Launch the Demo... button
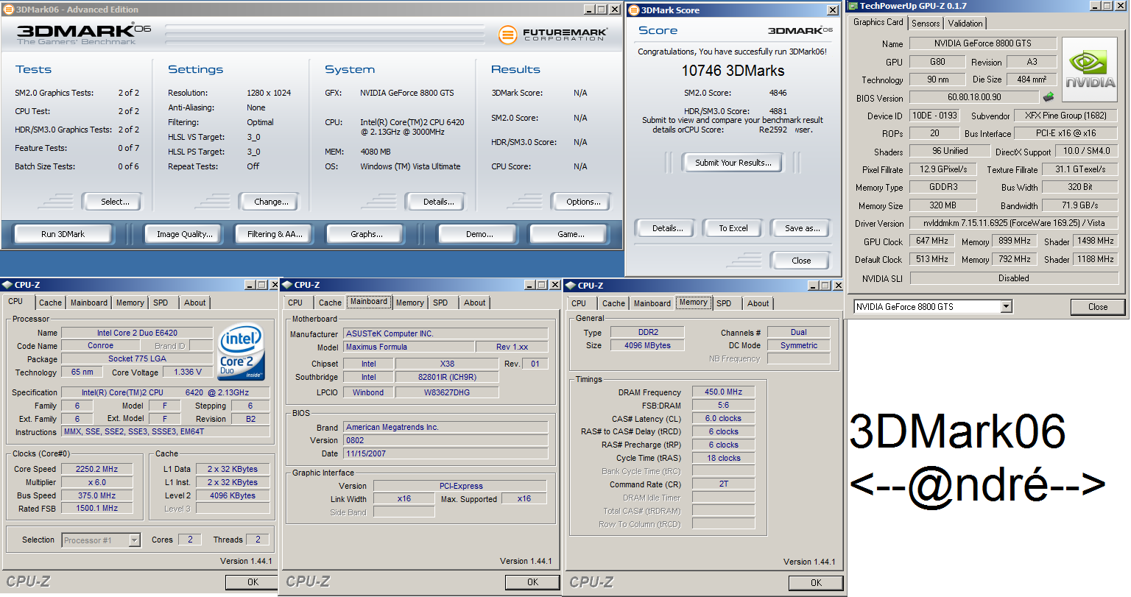The height and width of the screenshot is (597, 1131). coord(479,234)
